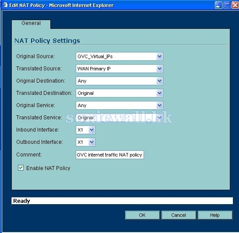Expand the Translated Source dropdown arrow
Screen dimensions: 239x233
[159, 69]
